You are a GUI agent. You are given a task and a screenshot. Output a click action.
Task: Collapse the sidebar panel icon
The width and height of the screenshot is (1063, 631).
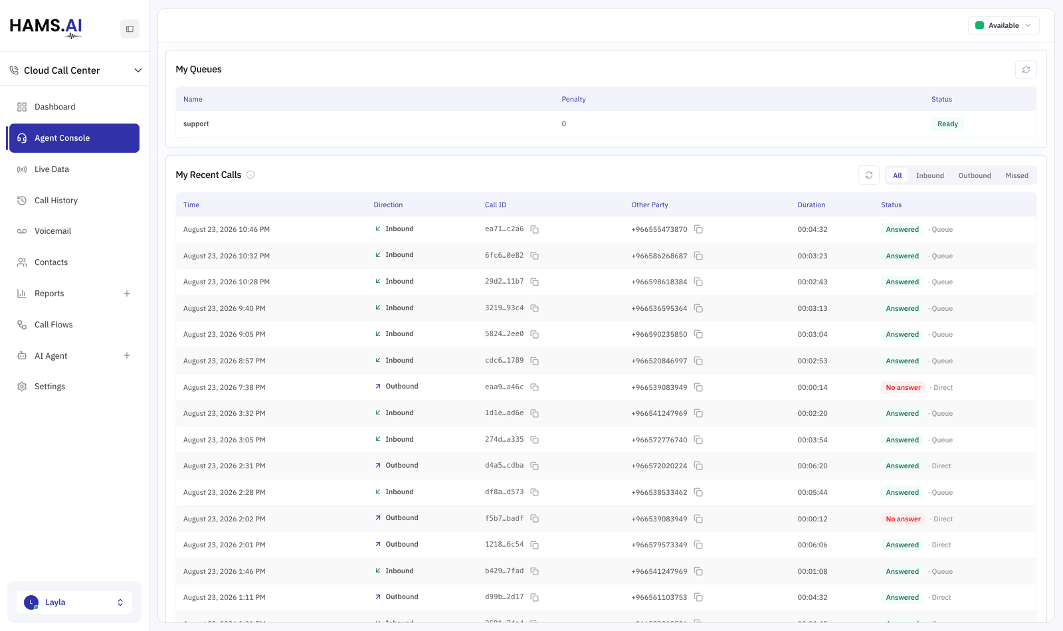point(130,29)
